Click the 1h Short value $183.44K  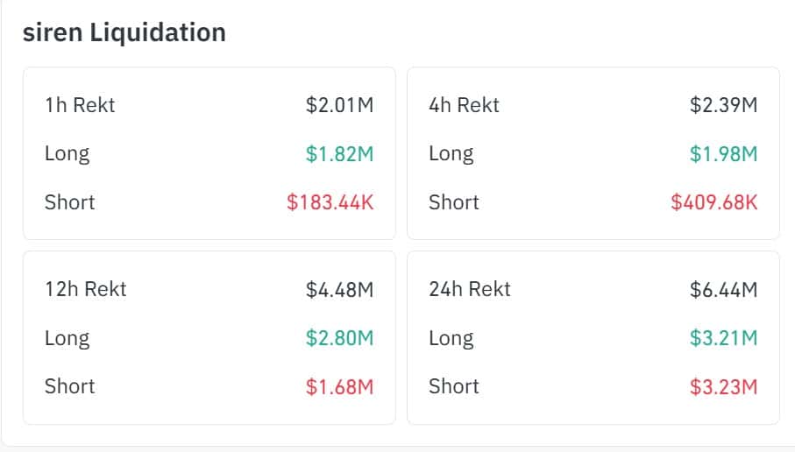(330, 202)
